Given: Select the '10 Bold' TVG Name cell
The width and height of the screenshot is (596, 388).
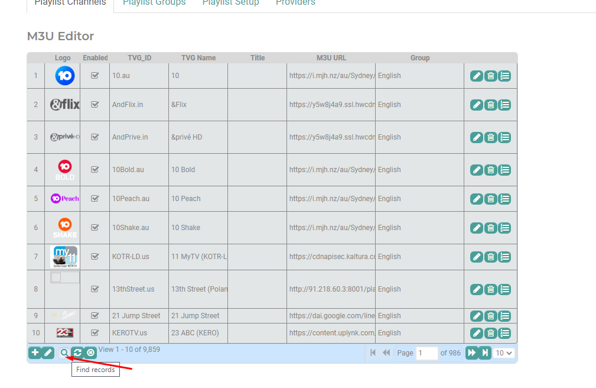Looking at the screenshot, I should [x=198, y=169].
